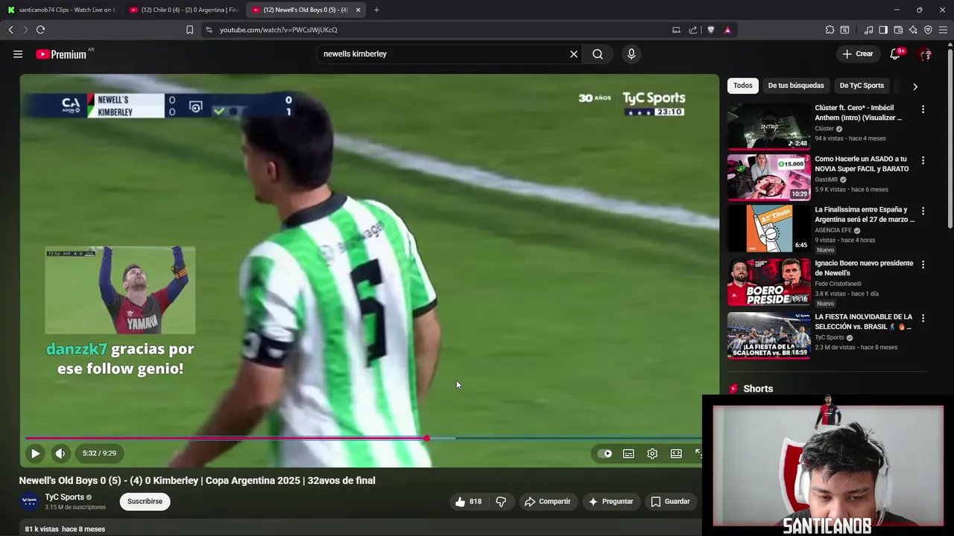
Task: Open Ignacio Boero nuevo presidente video title
Action: [864, 268]
